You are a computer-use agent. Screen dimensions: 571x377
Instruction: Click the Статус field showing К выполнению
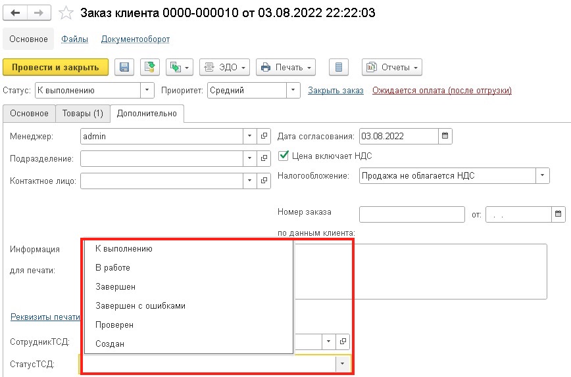[x=87, y=90]
